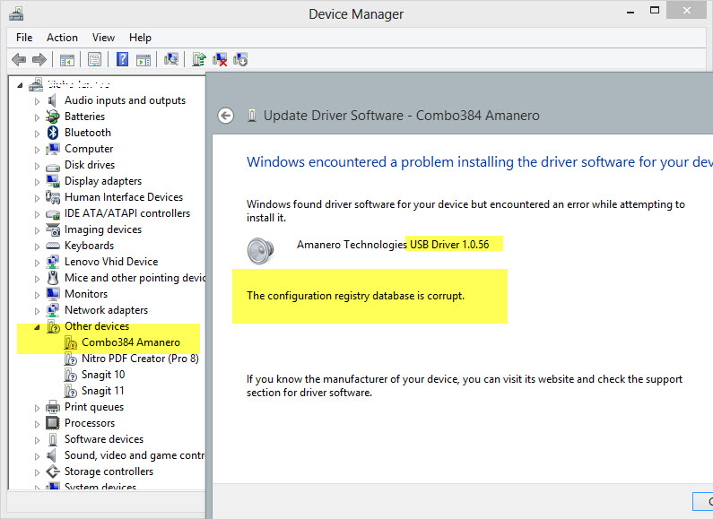
Task: Click the configuration registry database error text
Action: click(x=355, y=296)
